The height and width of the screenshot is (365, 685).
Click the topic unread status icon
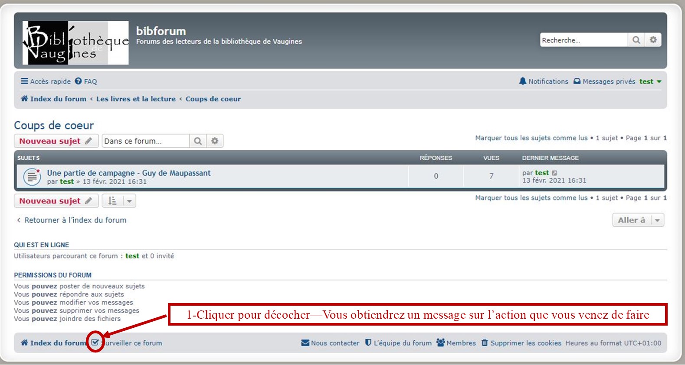coord(32,177)
